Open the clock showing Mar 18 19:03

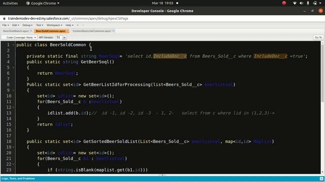162,4
